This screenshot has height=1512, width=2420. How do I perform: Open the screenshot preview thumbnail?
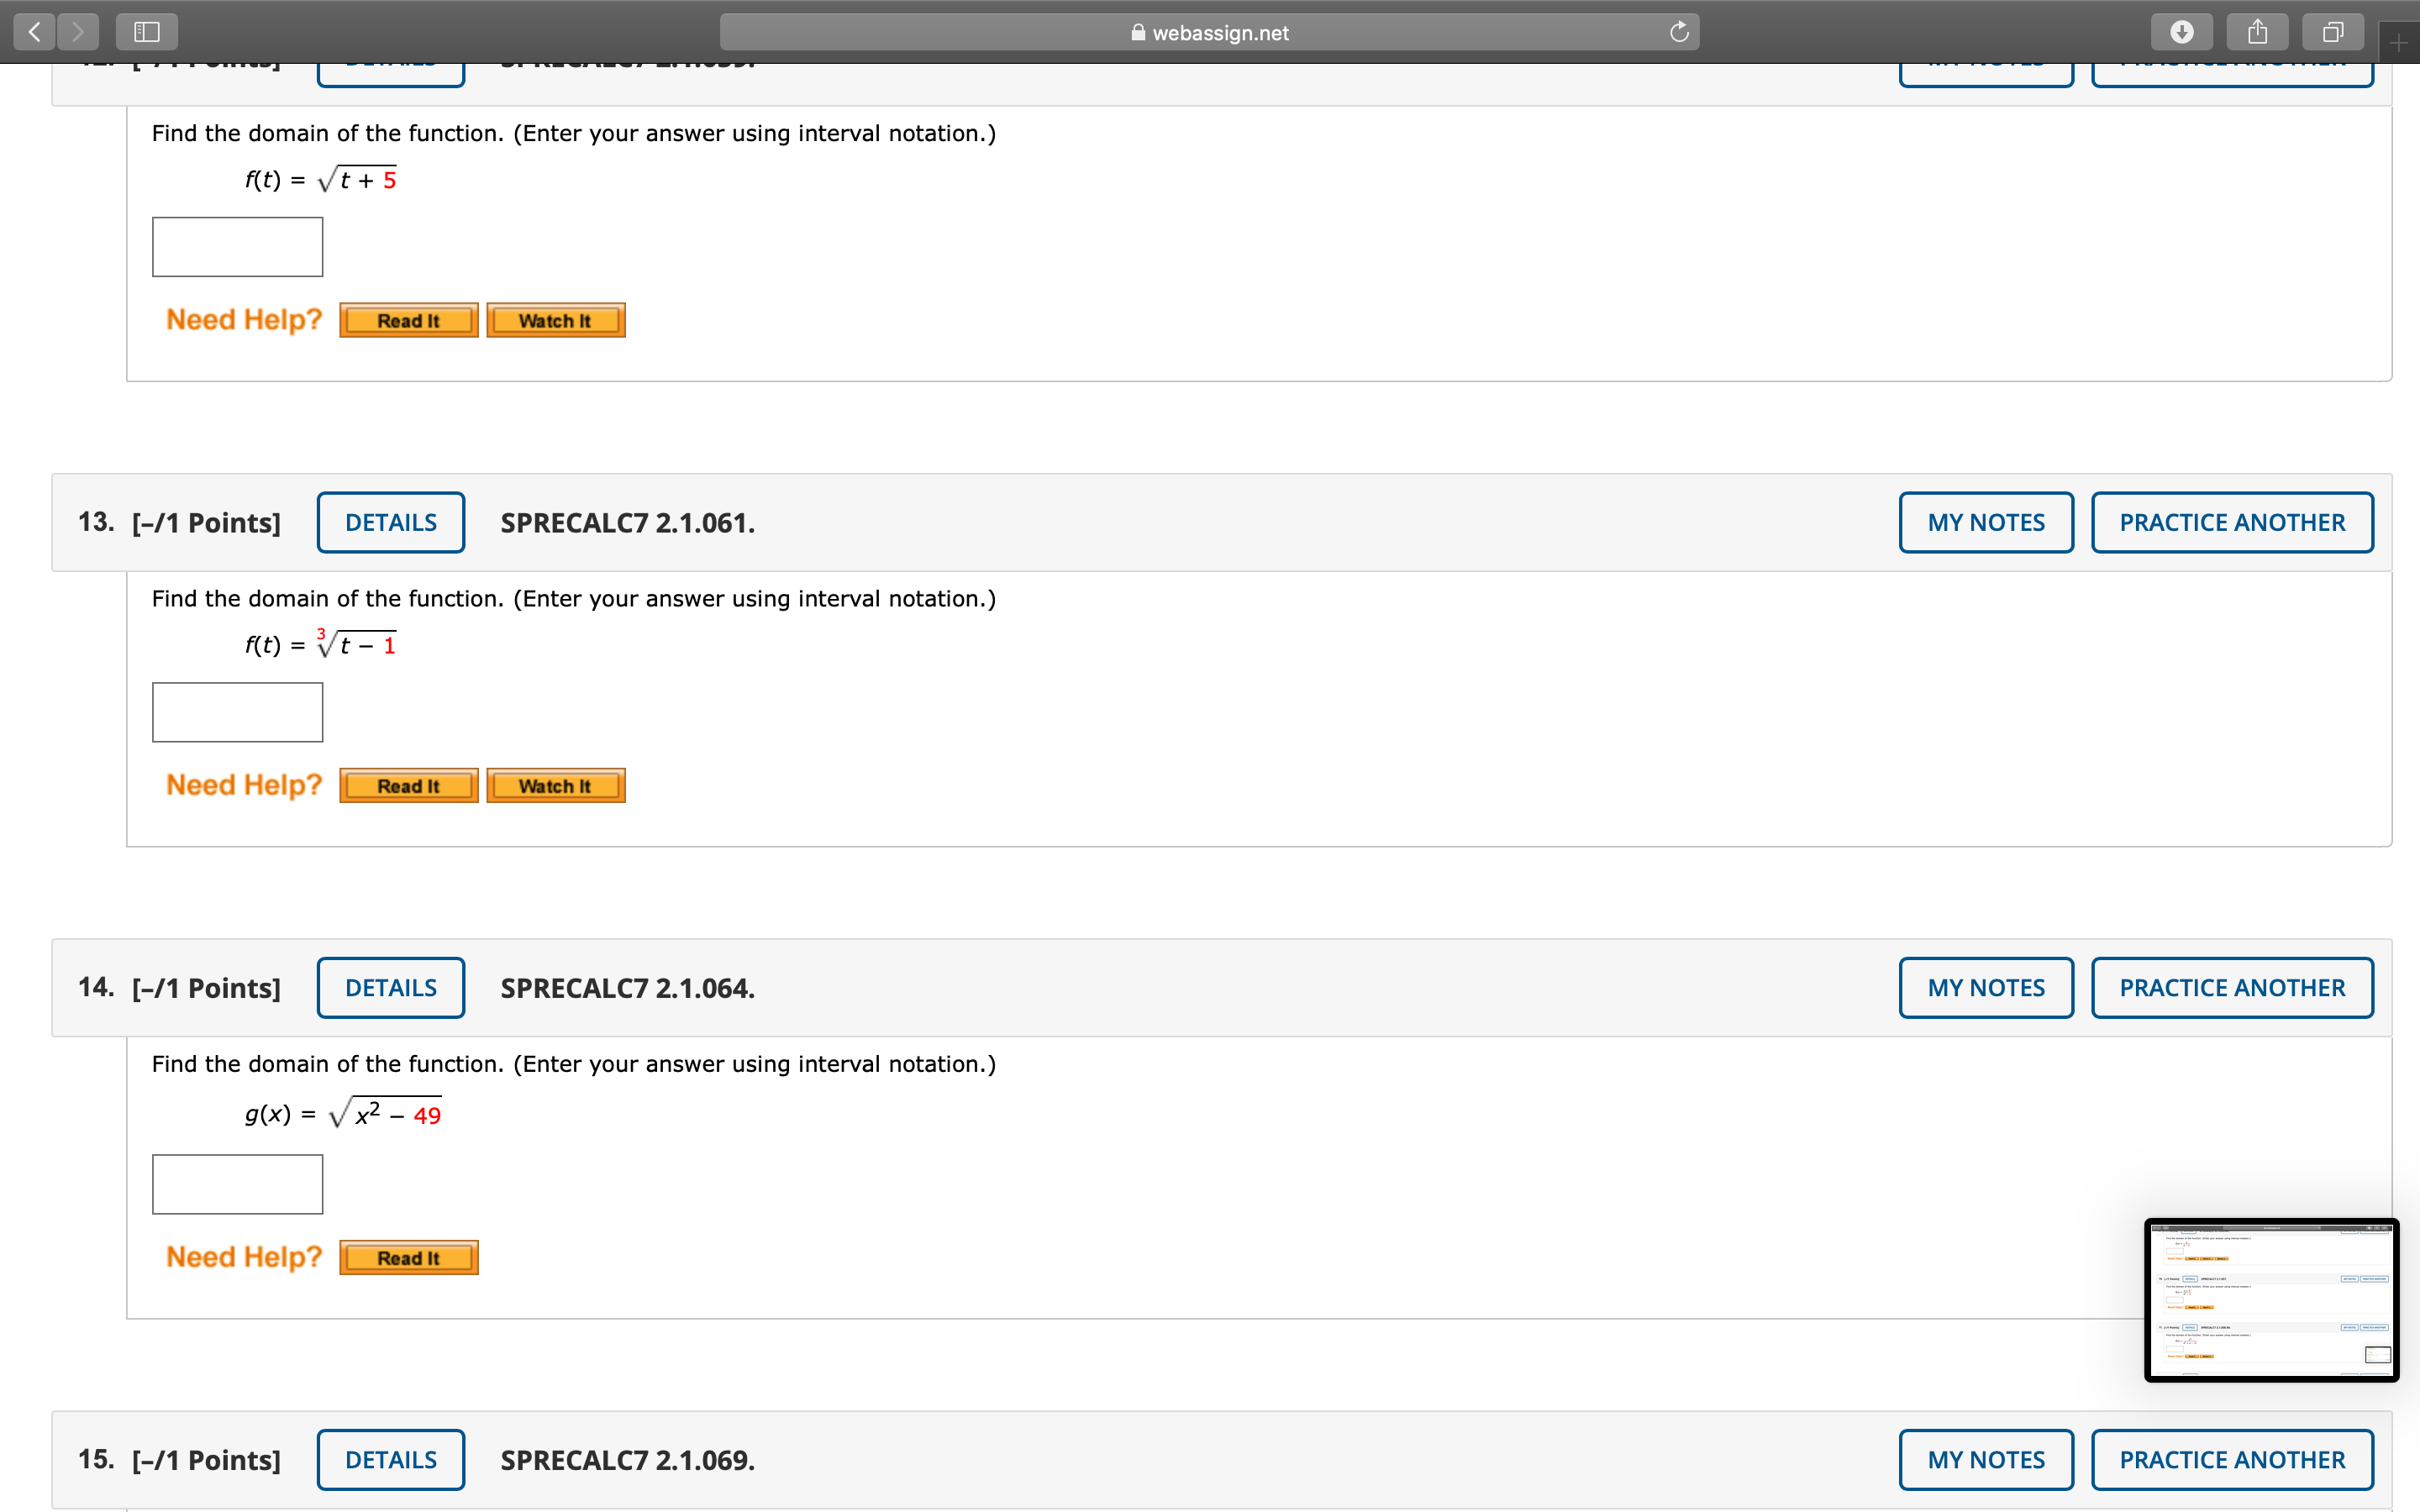(x=2271, y=1300)
